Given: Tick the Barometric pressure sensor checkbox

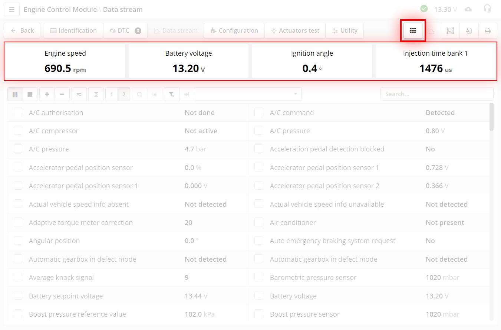Looking at the screenshot, I should pos(259,277).
